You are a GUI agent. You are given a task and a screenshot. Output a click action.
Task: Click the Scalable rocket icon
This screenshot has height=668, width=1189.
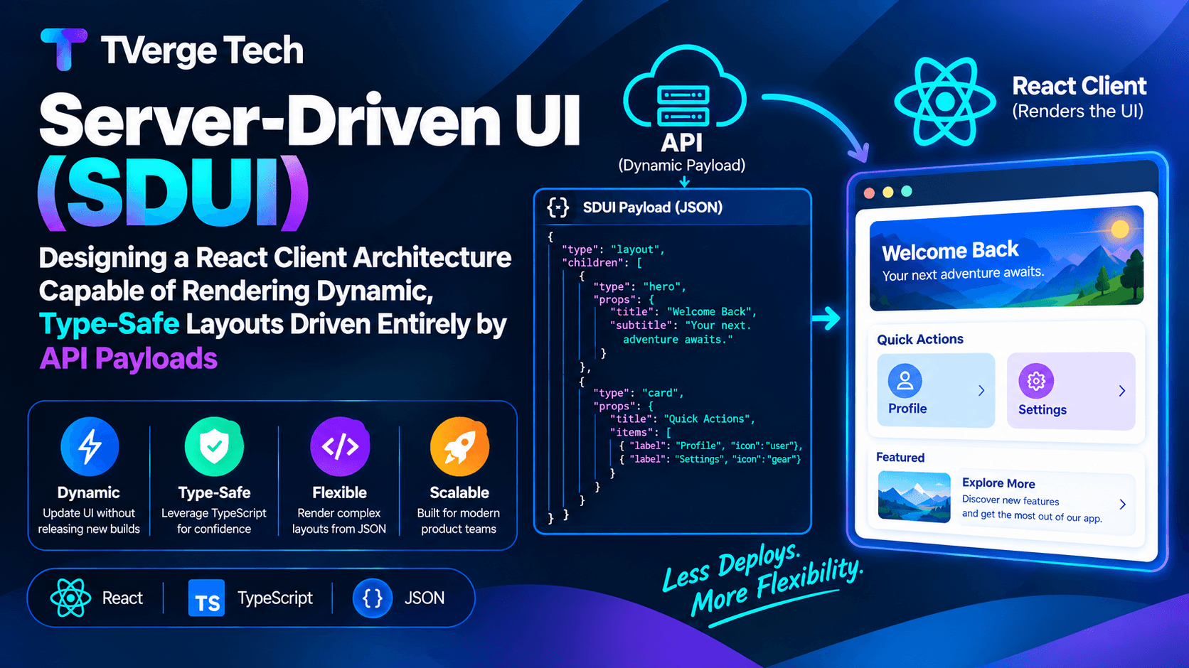459,446
